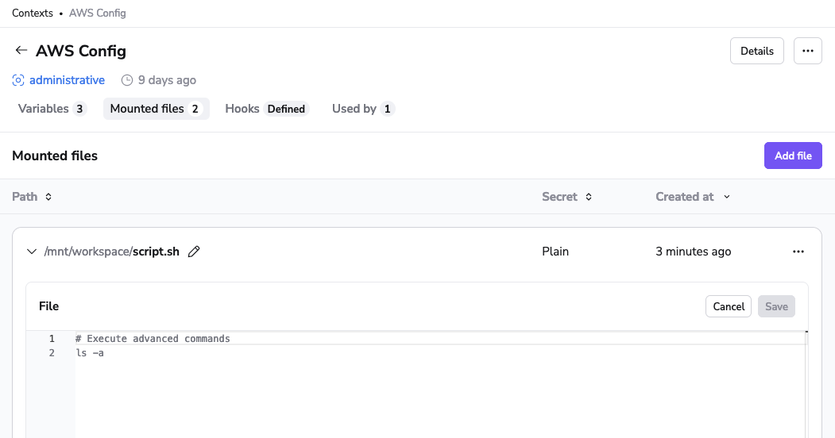The height and width of the screenshot is (438, 835).
Task: Click editor line 1 comment text
Action: [x=153, y=339]
